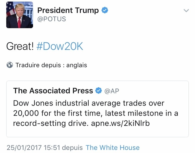This screenshot has width=195, height=153.
Task: Click the globe translate icon
Action: point(10,65)
